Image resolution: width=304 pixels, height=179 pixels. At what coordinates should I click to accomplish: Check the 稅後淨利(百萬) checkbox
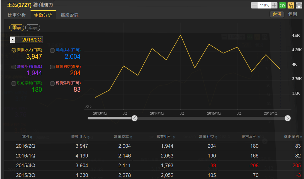point(52,83)
